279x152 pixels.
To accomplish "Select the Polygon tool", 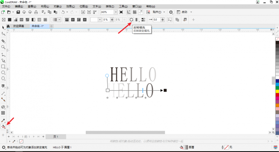I will [3, 78].
